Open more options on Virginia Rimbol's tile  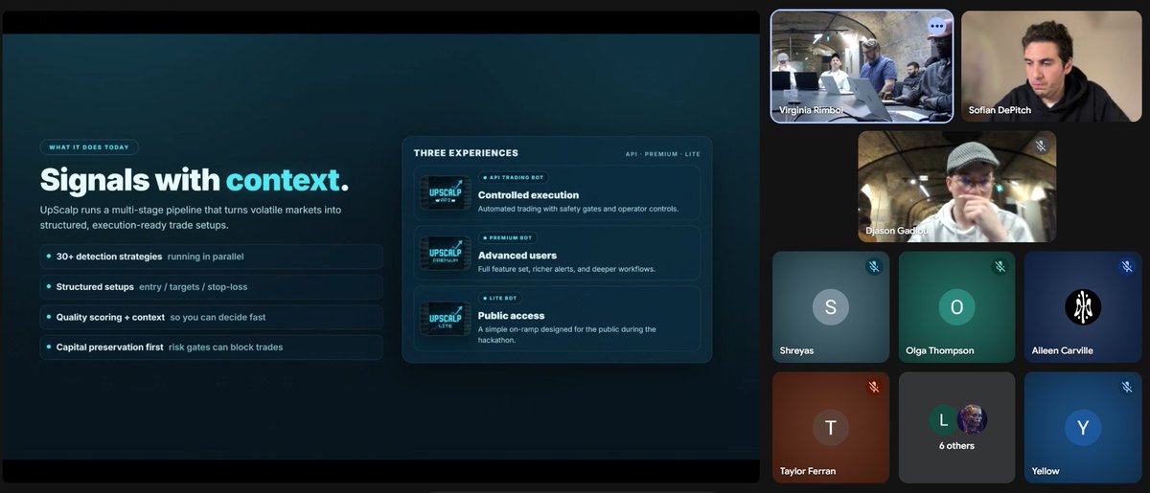936,26
